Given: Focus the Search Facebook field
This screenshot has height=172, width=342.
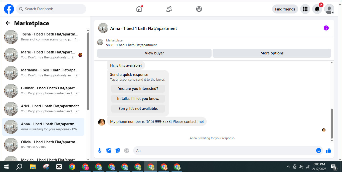Looking at the screenshot, I should (51, 9).
